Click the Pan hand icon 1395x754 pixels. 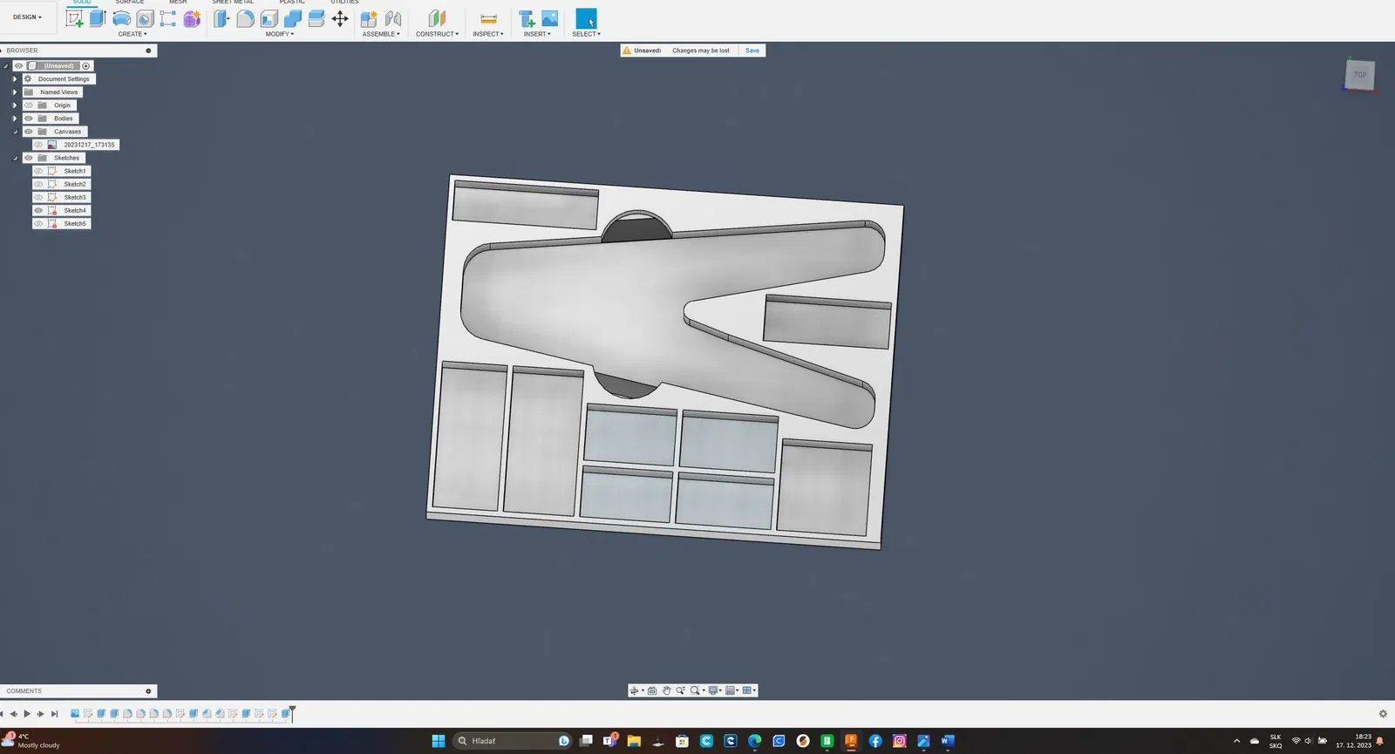[x=666, y=690]
